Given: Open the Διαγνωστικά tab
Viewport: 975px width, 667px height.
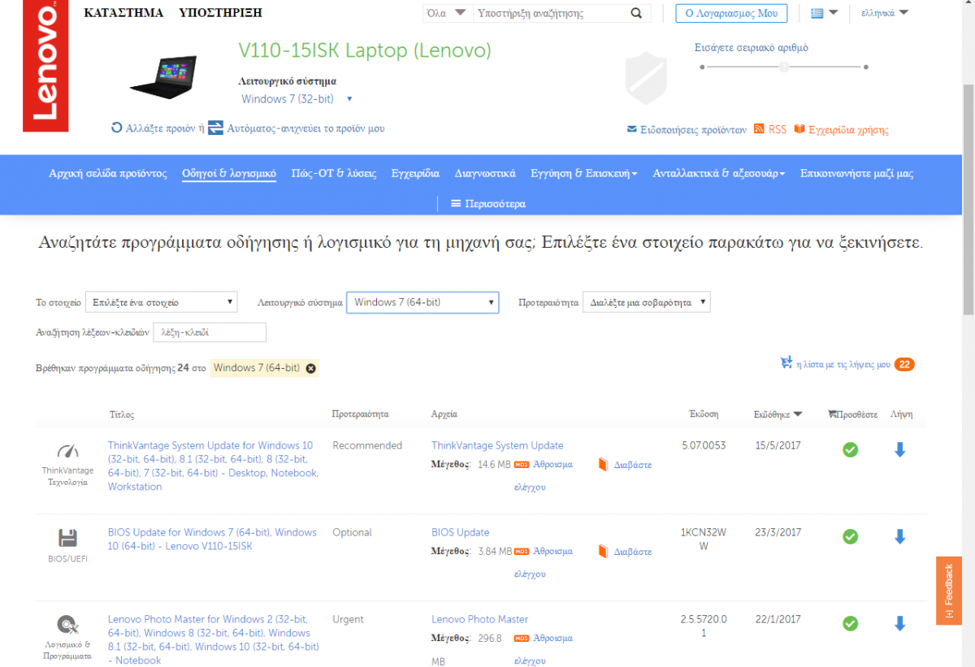Looking at the screenshot, I should click(x=485, y=174).
